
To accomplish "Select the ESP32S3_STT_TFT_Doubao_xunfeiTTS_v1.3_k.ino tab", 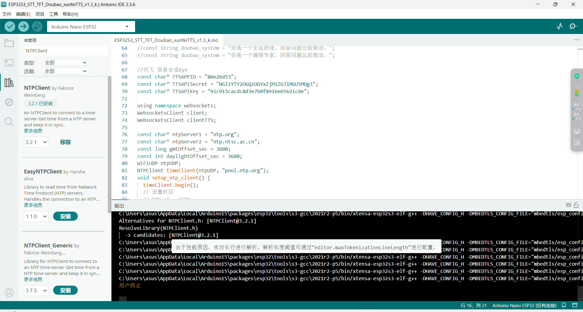I will pos(166,40).
